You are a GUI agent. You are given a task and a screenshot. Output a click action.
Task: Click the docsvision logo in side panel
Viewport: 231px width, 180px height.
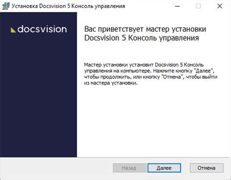[38, 29]
